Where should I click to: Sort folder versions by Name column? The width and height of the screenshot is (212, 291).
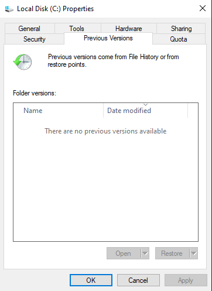pos(59,111)
